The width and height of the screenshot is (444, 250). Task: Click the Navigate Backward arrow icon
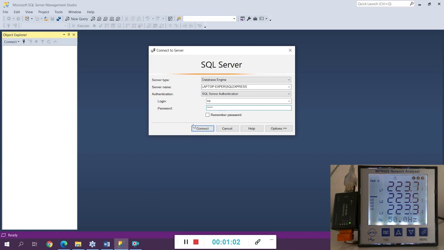point(9,19)
